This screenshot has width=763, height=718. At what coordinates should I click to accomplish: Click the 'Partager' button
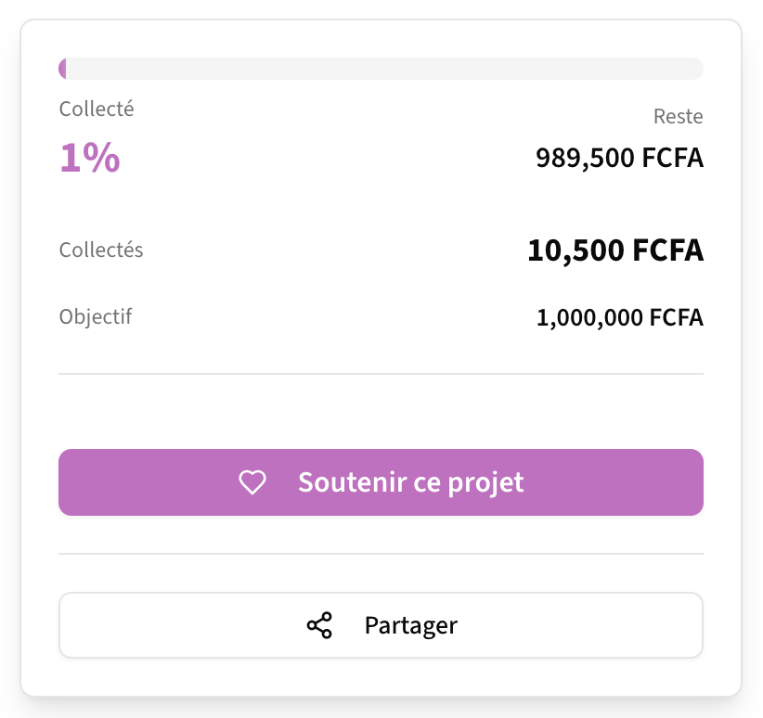(x=381, y=625)
